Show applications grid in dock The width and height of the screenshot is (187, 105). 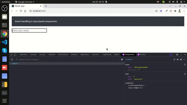[4, 101]
